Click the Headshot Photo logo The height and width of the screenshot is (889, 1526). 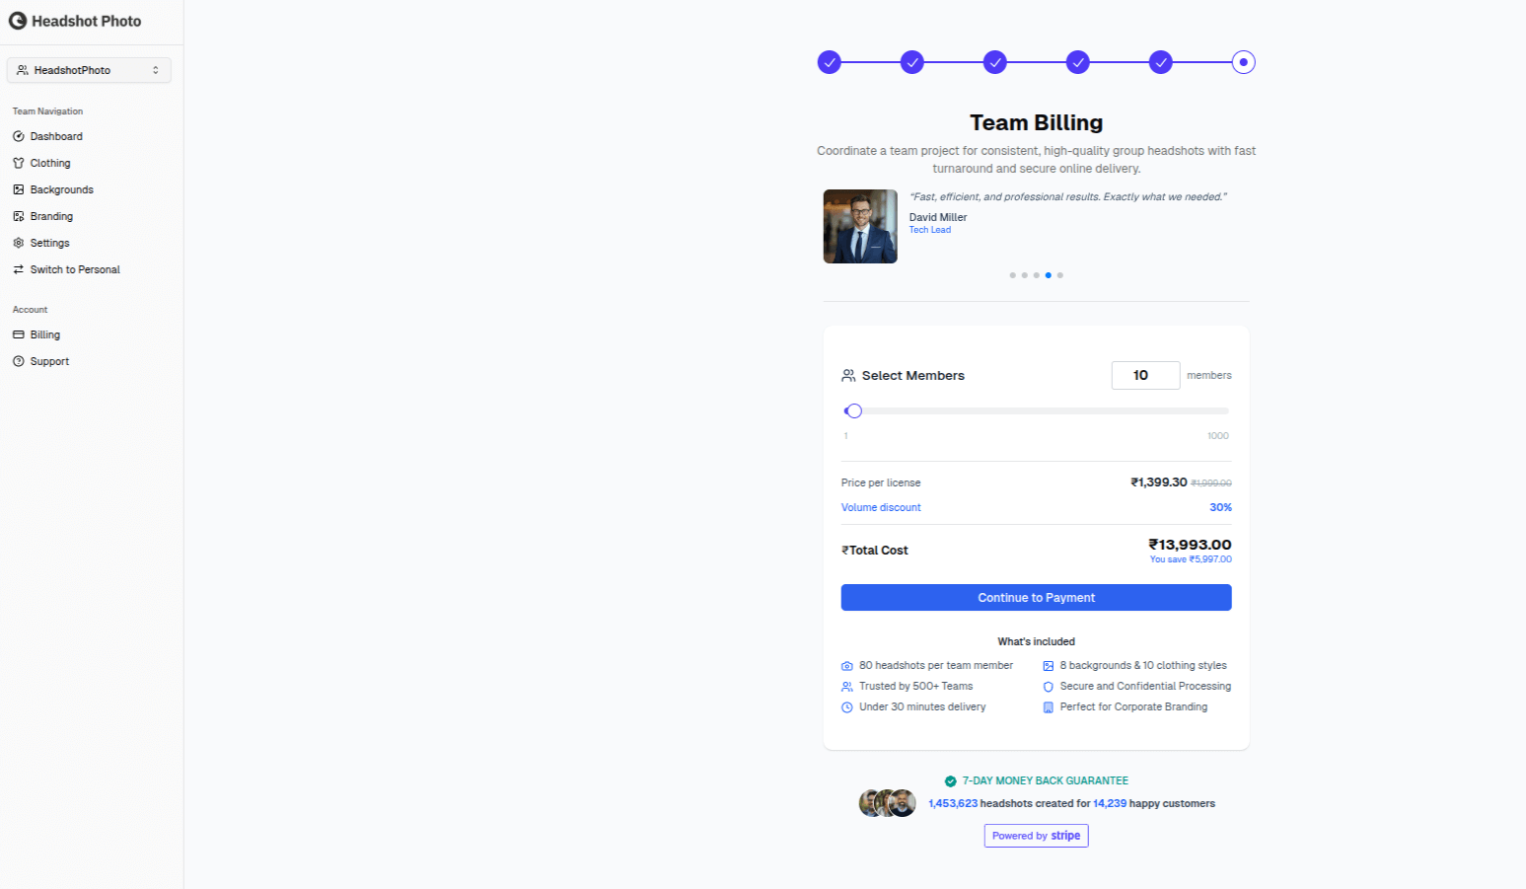[x=76, y=21]
